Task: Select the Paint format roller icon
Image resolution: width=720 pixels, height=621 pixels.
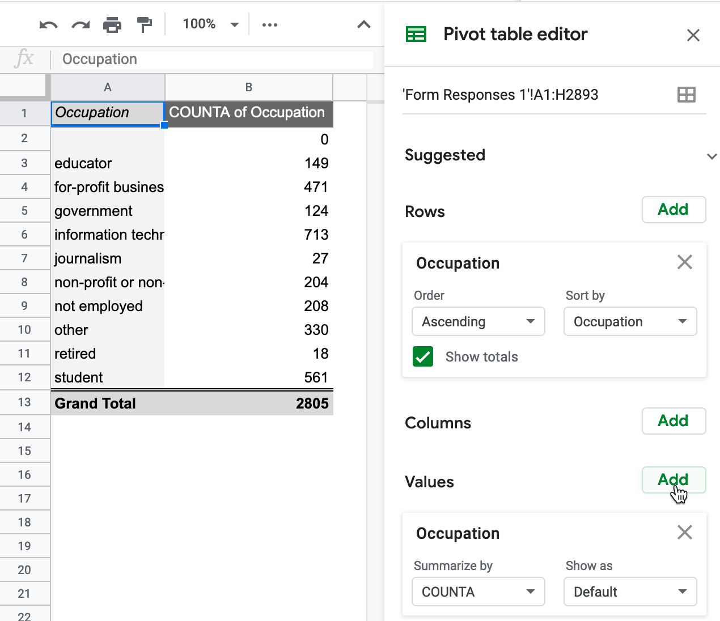Action: pyautogui.click(x=145, y=25)
